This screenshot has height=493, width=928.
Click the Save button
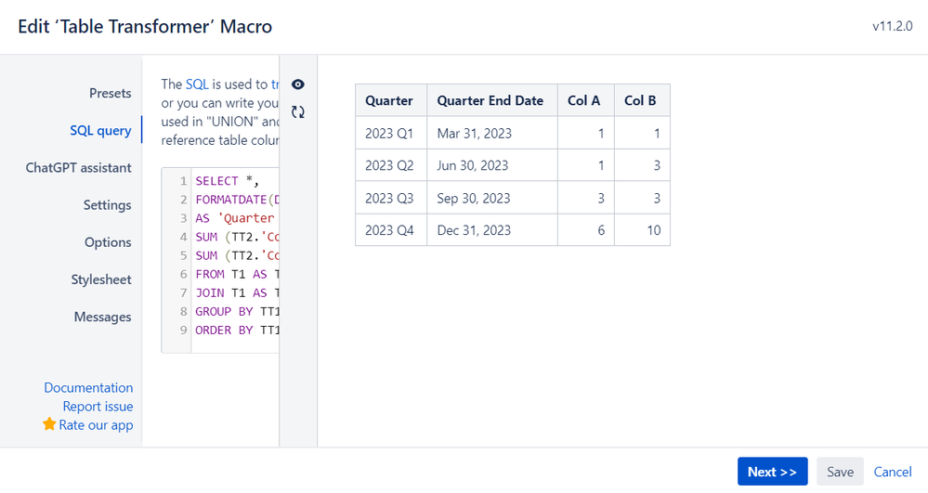coord(840,472)
